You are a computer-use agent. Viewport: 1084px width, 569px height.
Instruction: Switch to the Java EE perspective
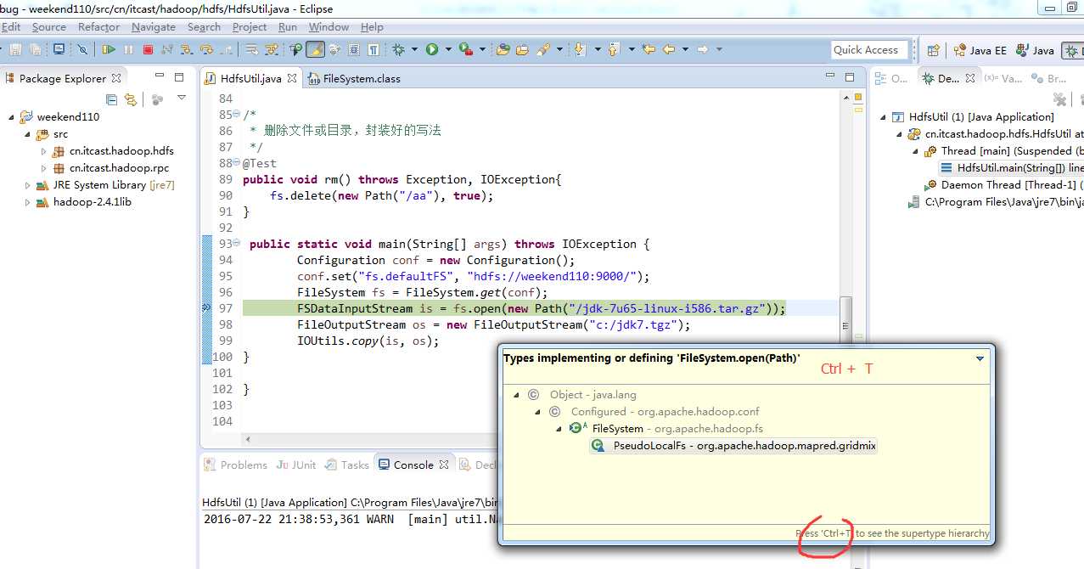pyautogui.click(x=980, y=50)
